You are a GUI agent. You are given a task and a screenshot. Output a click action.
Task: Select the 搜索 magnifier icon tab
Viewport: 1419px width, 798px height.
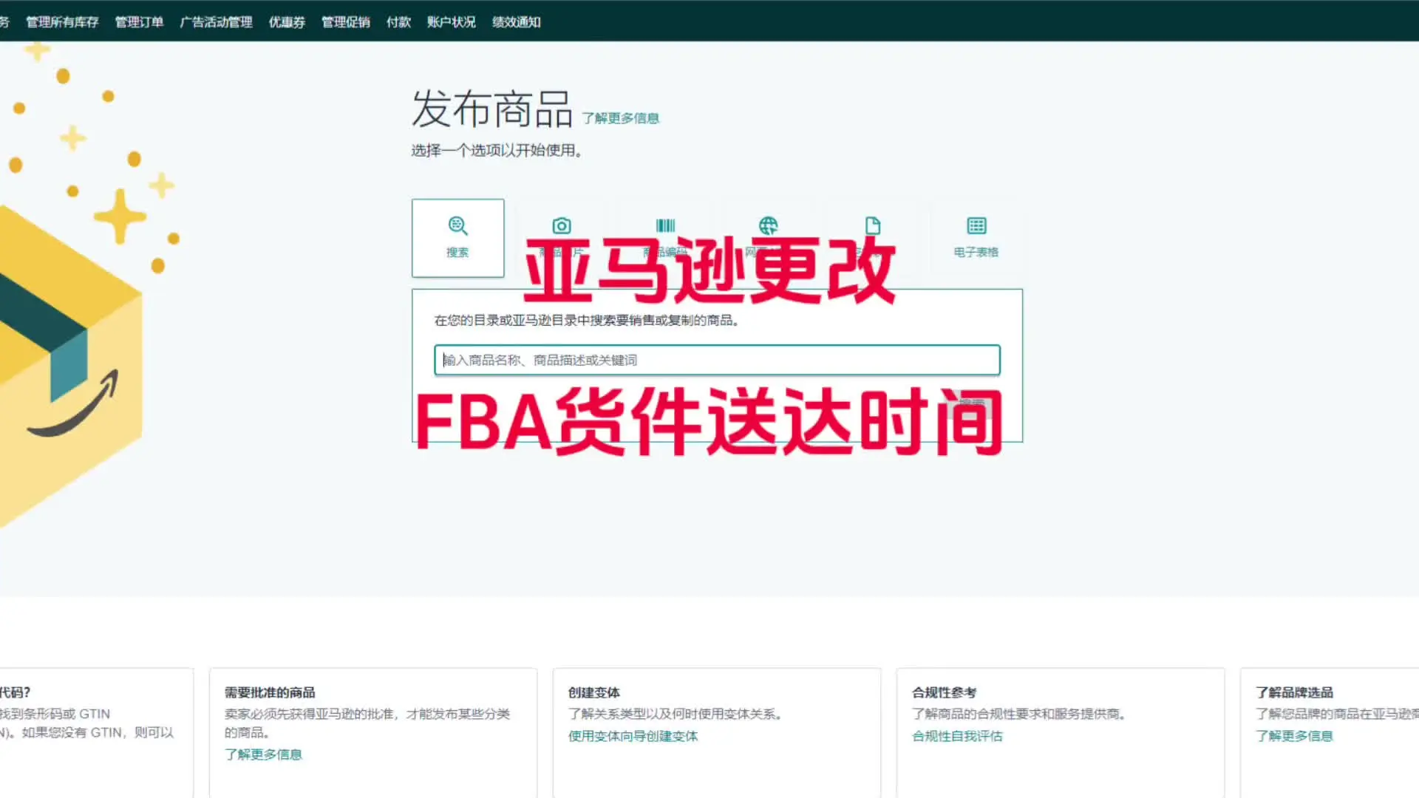click(457, 226)
